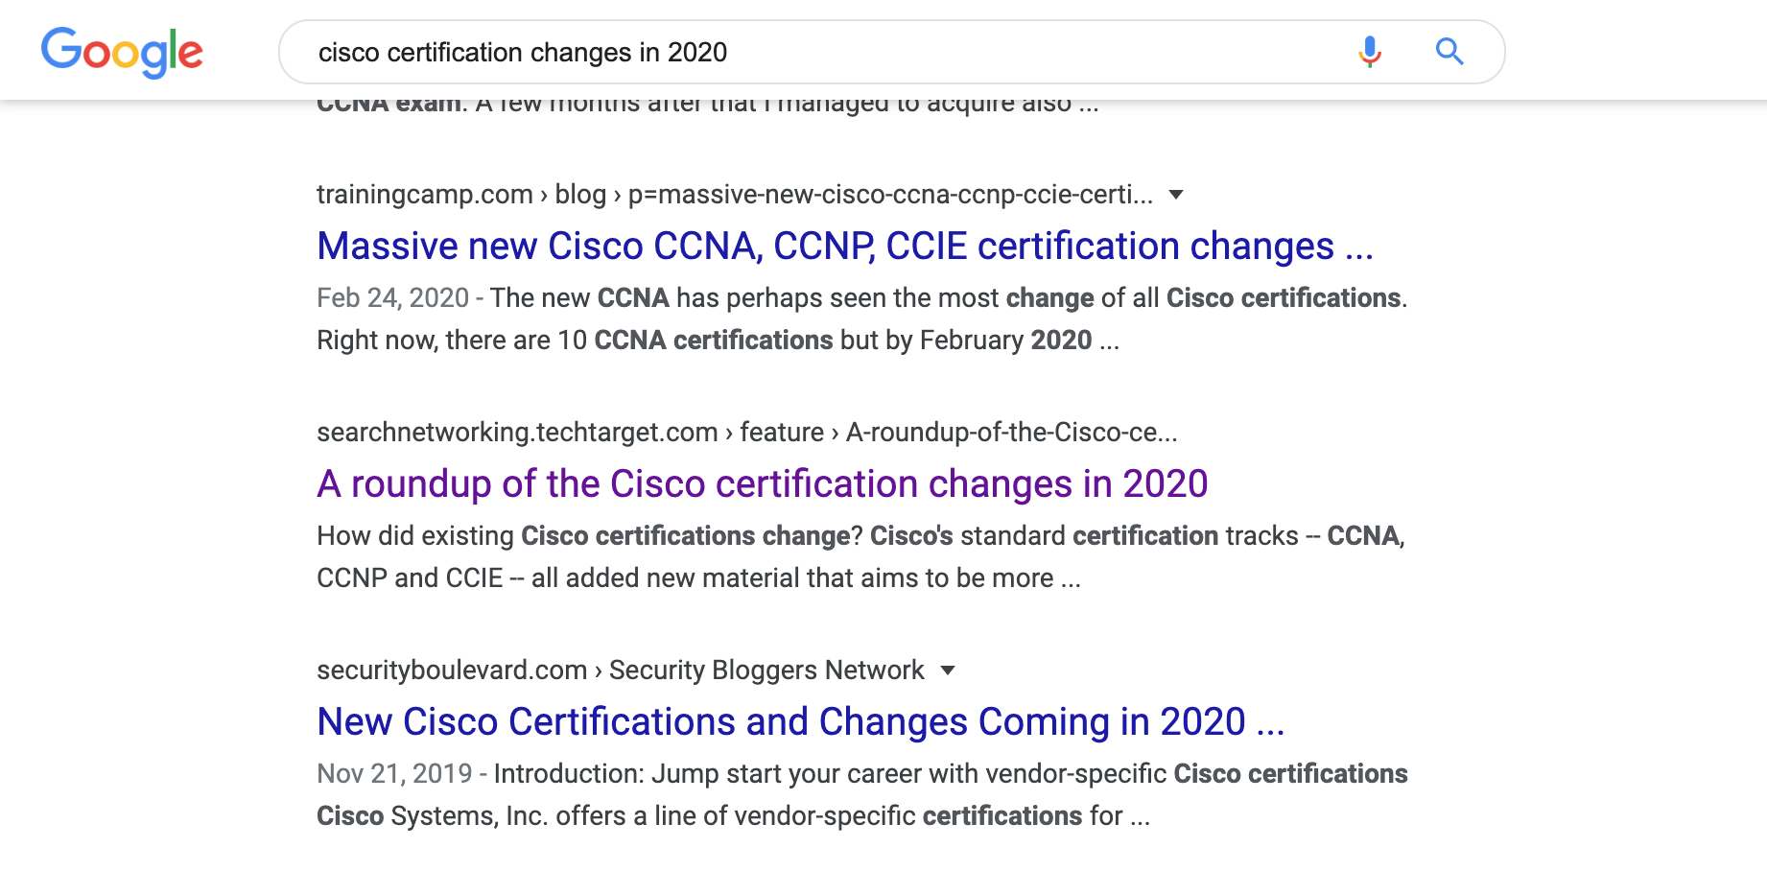Click the techtarget snippet about CCNP and CCIE

(860, 557)
